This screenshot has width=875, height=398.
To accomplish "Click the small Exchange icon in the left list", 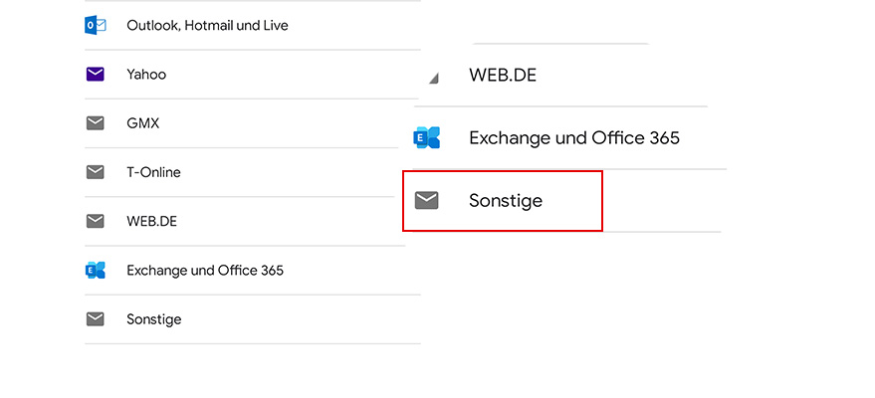I will click(96, 270).
